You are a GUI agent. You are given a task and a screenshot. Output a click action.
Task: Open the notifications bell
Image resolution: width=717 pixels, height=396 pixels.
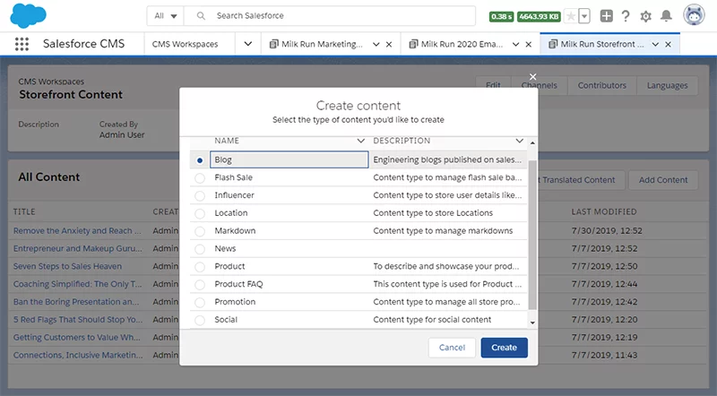pos(666,16)
